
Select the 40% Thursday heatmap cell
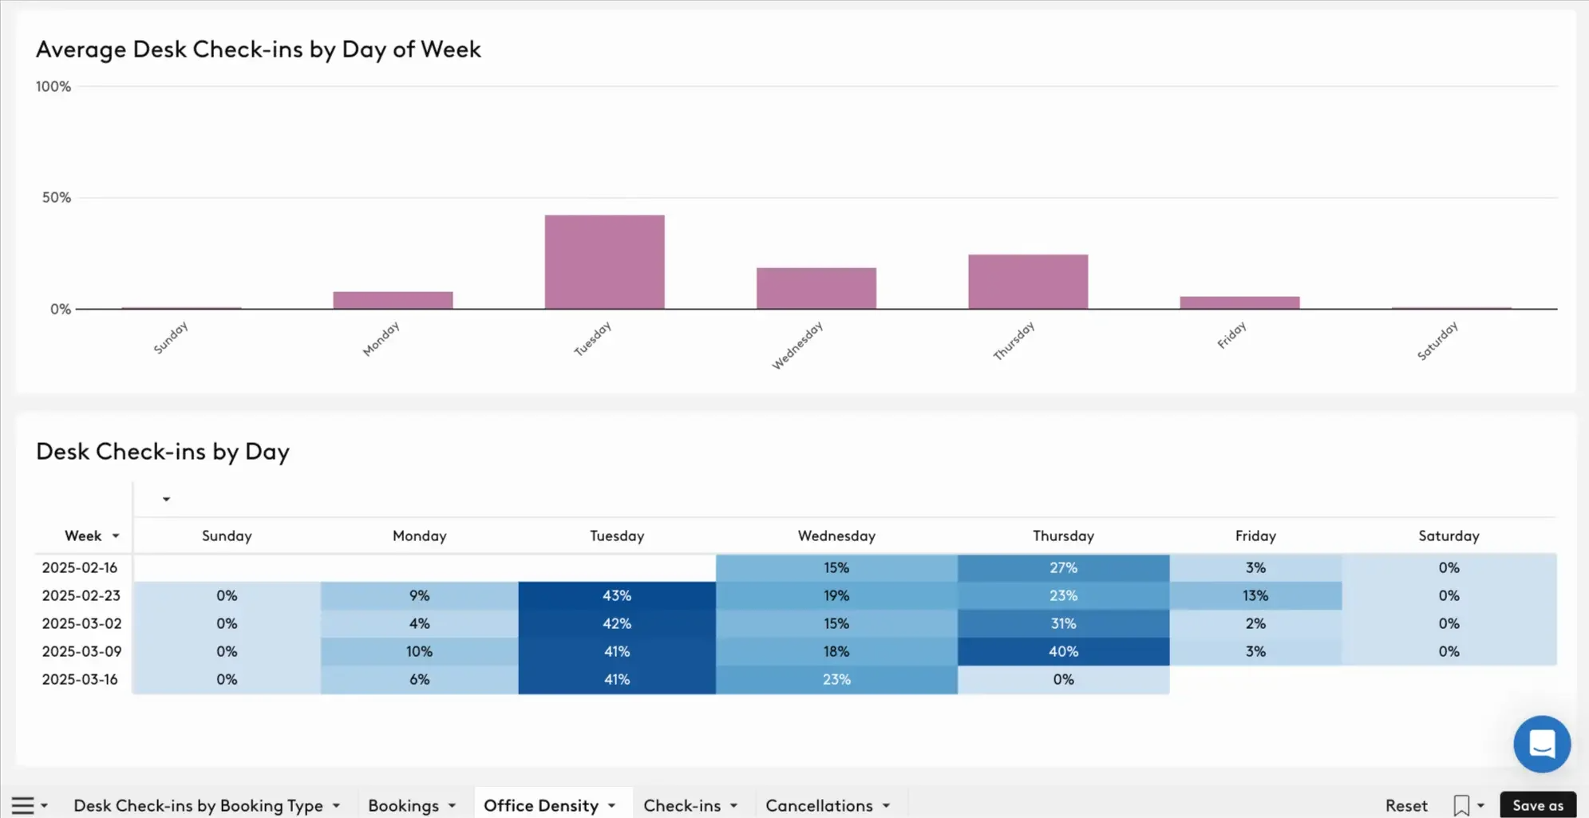point(1063,652)
